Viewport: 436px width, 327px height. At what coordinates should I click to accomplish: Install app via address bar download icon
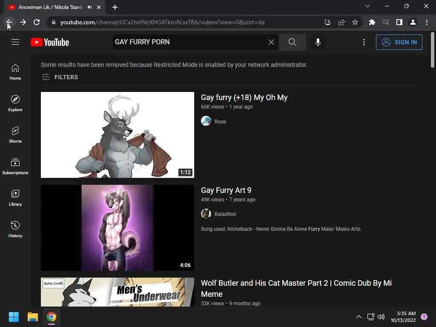pyautogui.click(x=328, y=22)
